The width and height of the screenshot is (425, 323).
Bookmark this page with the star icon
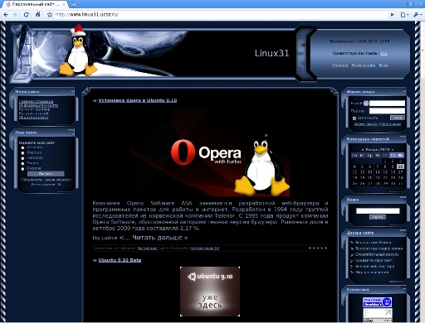(x=50, y=15)
